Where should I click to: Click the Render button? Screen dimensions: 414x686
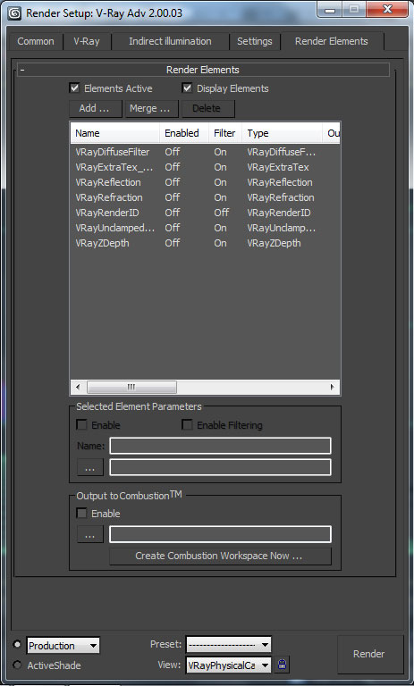click(369, 654)
